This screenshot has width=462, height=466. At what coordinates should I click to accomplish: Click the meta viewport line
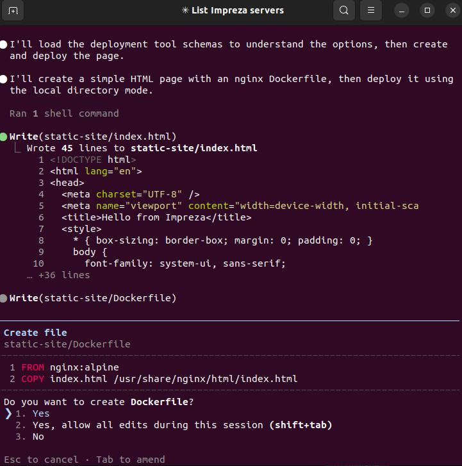point(240,206)
